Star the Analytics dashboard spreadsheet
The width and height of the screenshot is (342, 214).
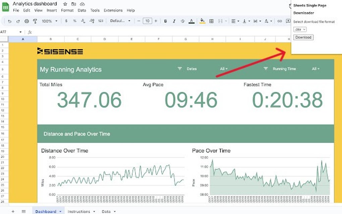pos(64,4)
